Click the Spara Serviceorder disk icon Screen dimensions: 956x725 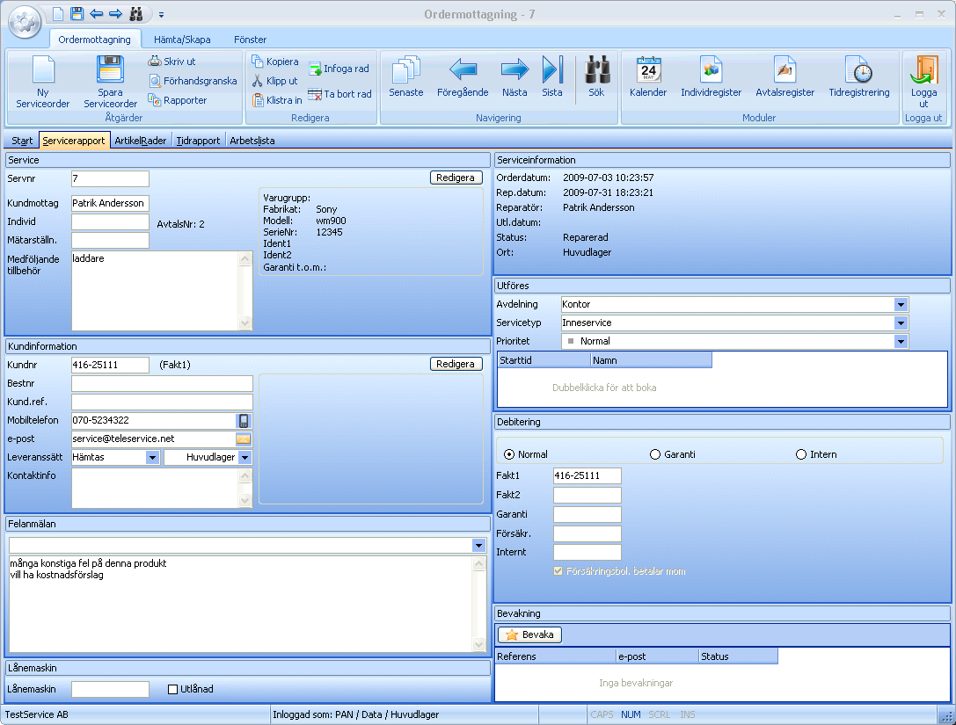pyautogui.click(x=110, y=70)
